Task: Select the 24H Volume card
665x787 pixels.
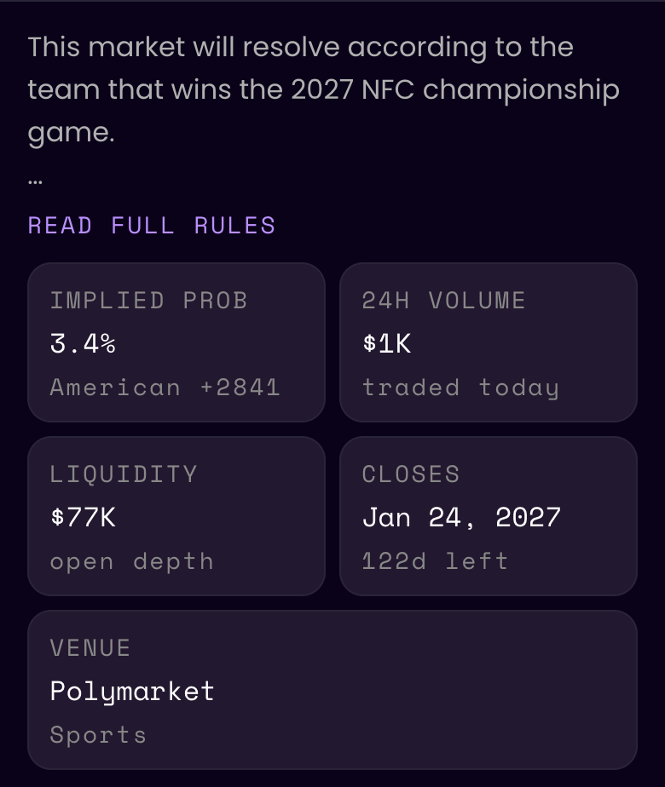Action: click(489, 342)
